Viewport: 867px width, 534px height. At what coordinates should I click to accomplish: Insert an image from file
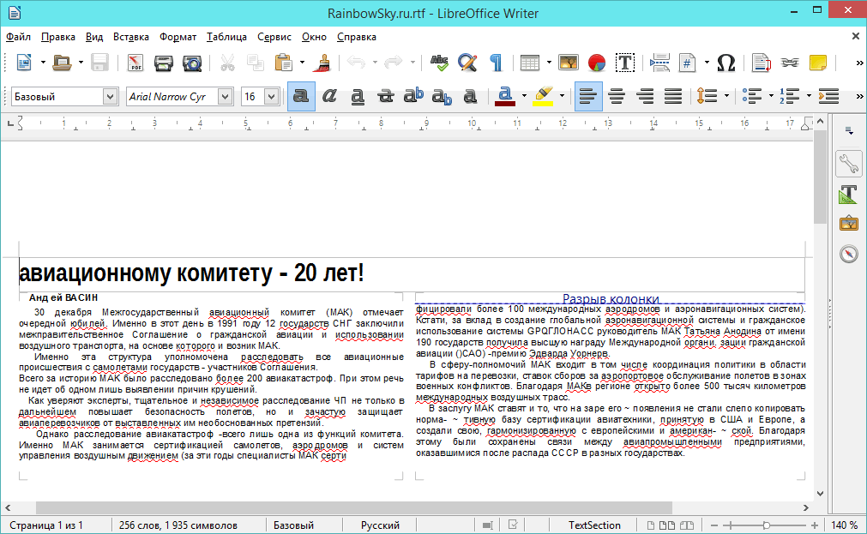point(569,63)
